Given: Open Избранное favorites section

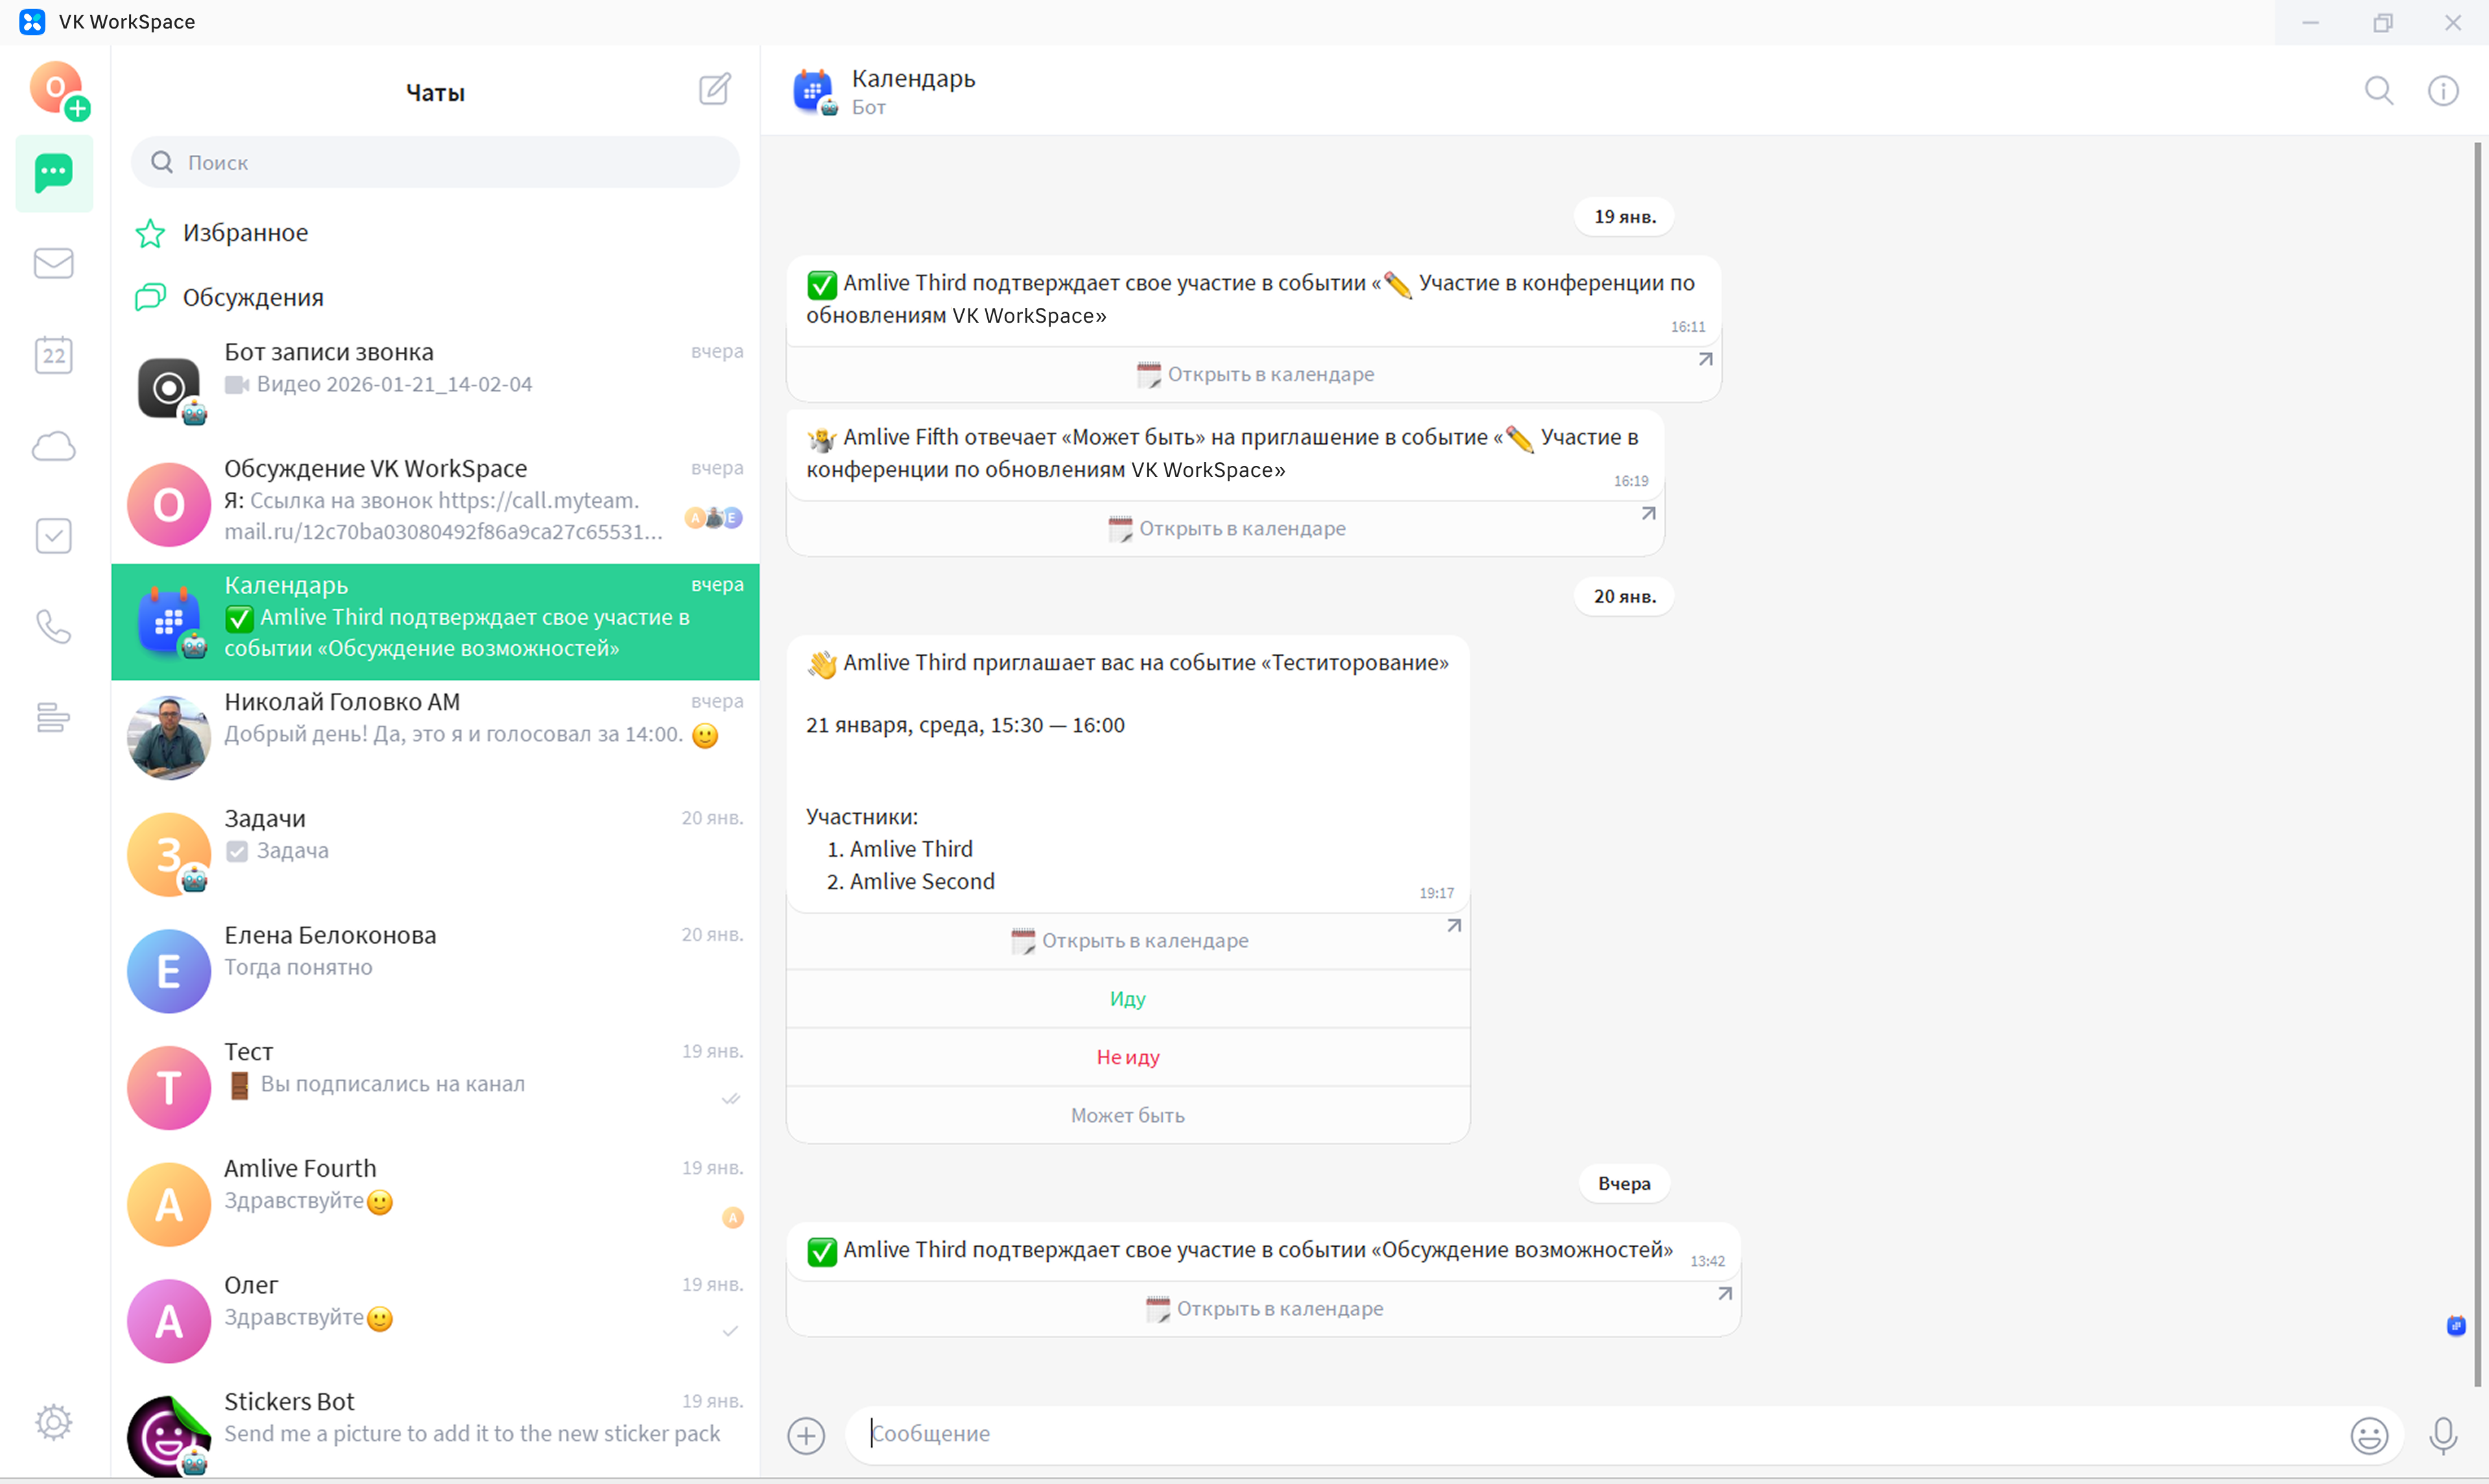Looking at the screenshot, I should (x=245, y=233).
